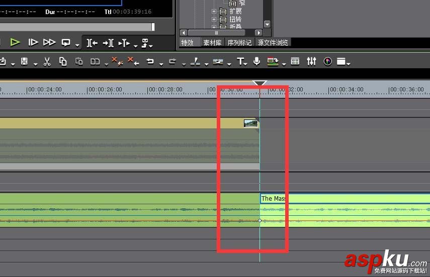Toggle the track patch icon

point(273,62)
